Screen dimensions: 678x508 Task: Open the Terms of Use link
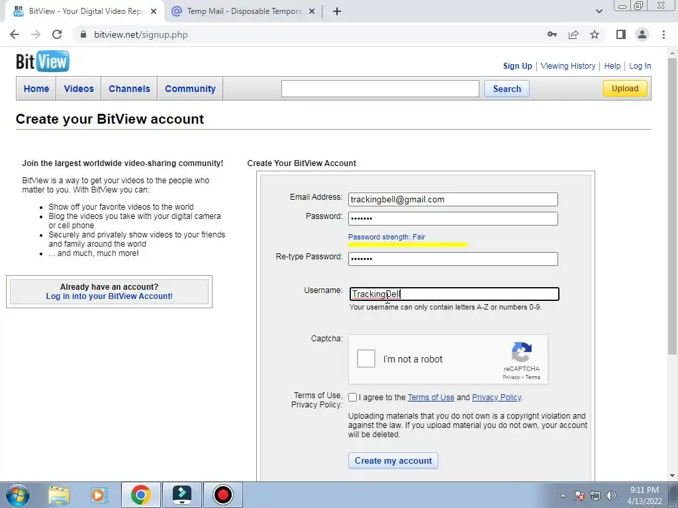click(x=431, y=398)
